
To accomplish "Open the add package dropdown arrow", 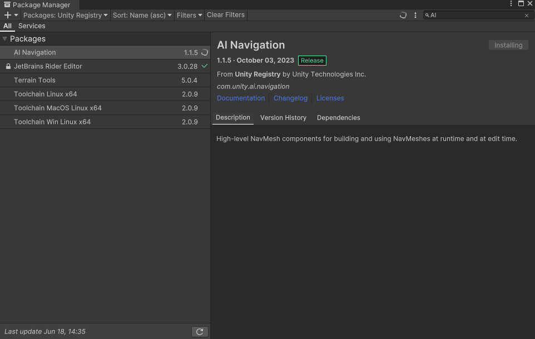I will click(16, 15).
